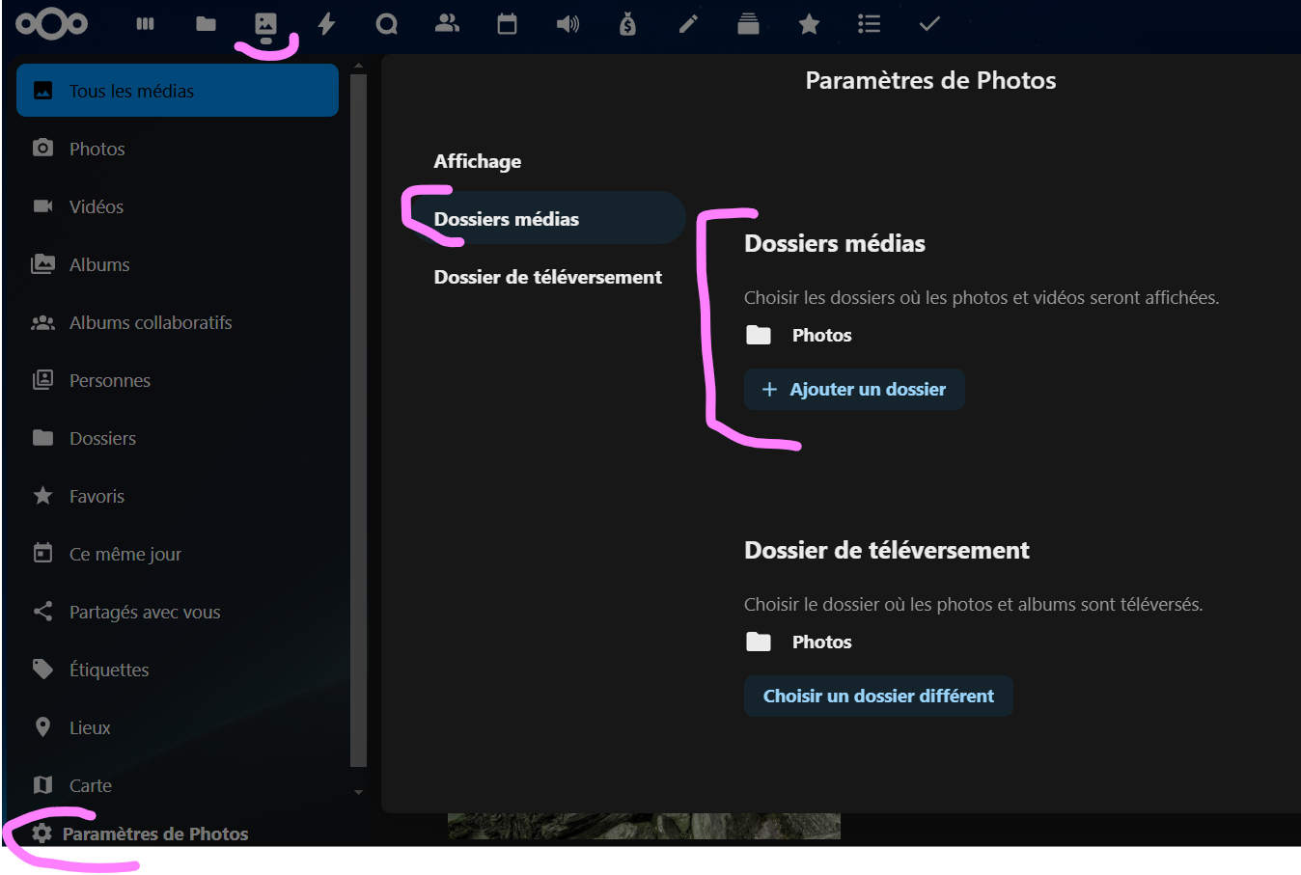Image resolution: width=1301 pixels, height=875 pixels.
Task: Open the Carte map view
Action: 91,785
